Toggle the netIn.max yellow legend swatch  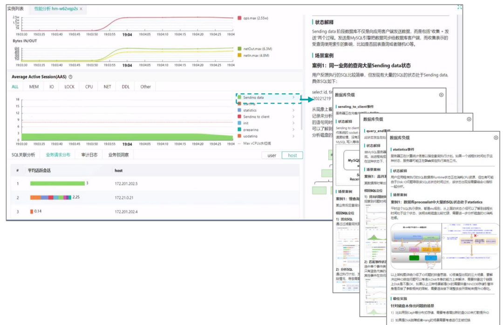click(x=239, y=55)
